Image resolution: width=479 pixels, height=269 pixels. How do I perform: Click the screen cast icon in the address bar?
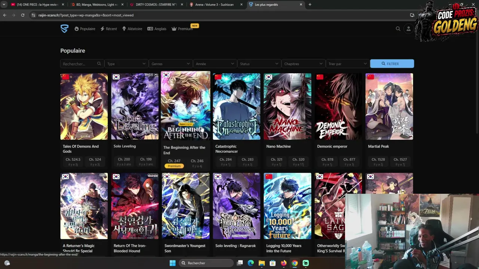point(412,15)
